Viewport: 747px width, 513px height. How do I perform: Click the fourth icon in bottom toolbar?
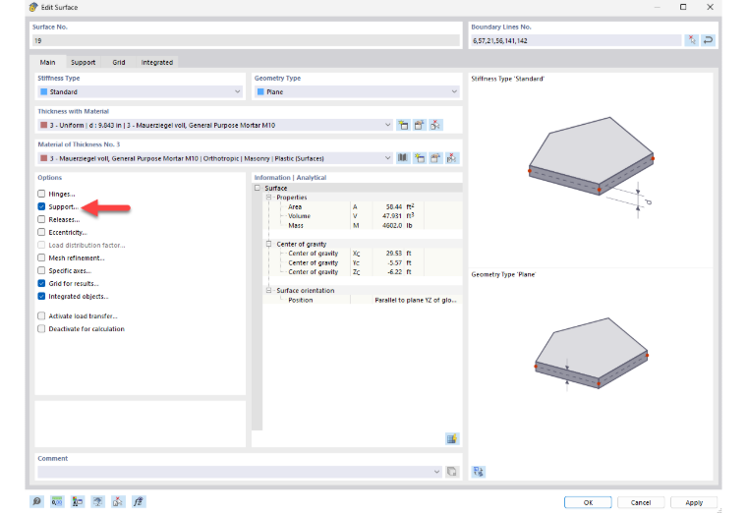[97, 501]
